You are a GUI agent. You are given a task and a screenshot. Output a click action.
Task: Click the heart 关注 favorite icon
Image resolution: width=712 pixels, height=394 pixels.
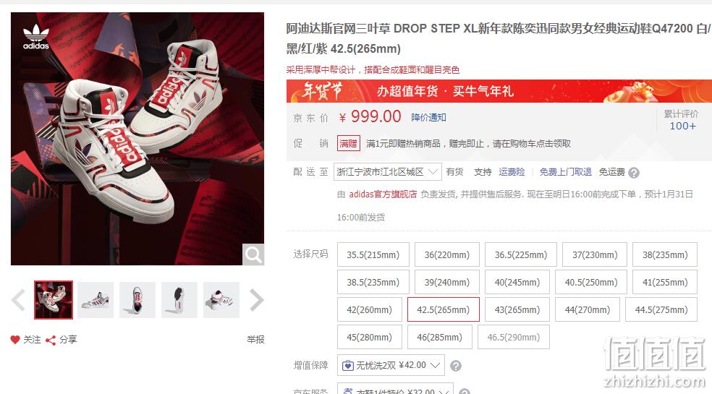coord(15,340)
